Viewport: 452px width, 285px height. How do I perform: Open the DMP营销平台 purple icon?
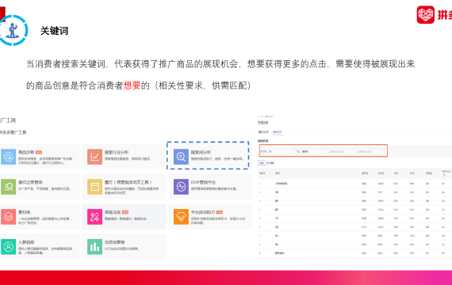click(x=181, y=187)
